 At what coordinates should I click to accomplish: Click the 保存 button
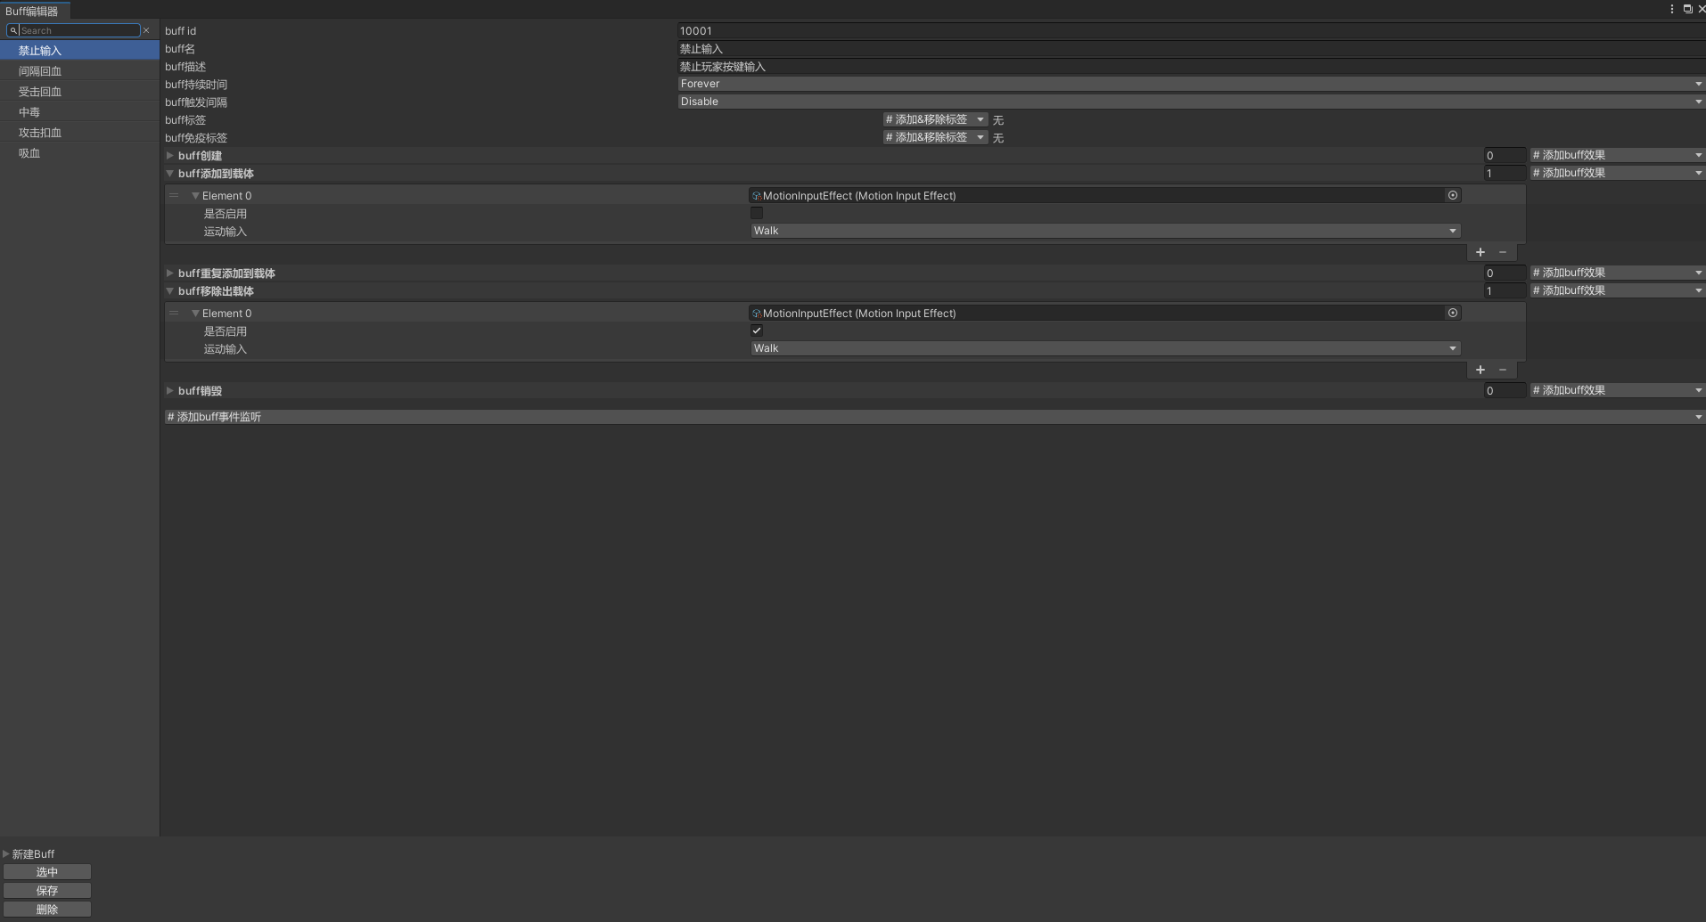(x=47, y=891)
